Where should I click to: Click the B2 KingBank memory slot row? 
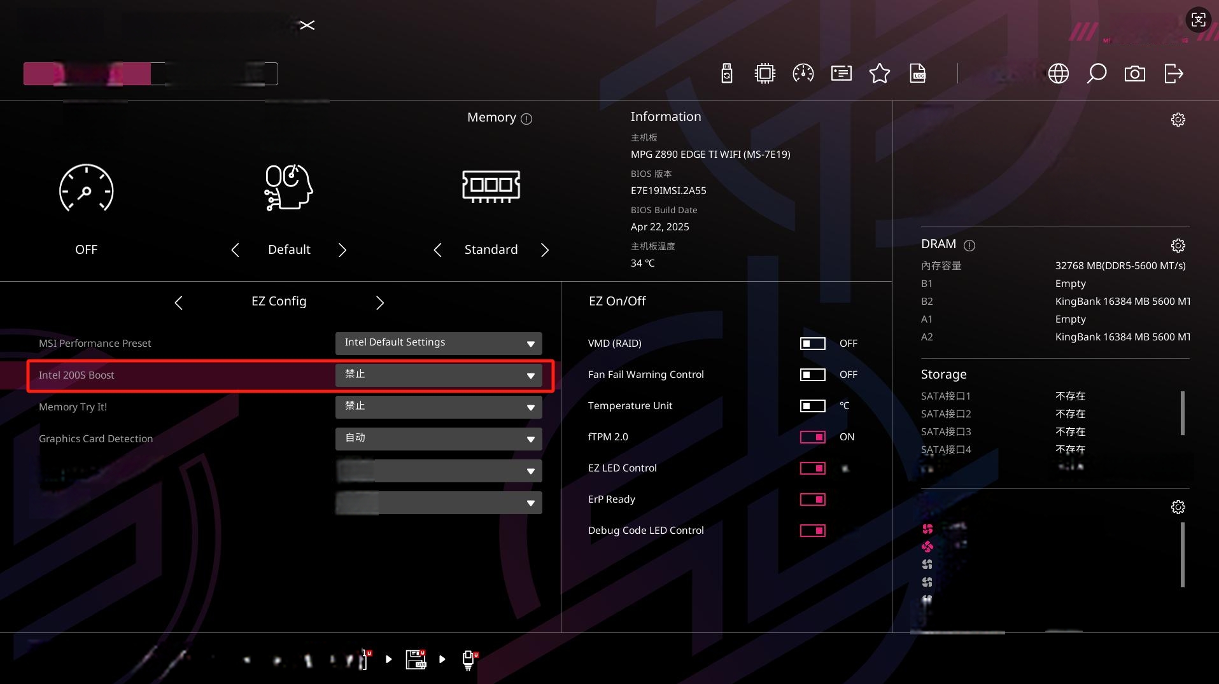pos(1055,302)
